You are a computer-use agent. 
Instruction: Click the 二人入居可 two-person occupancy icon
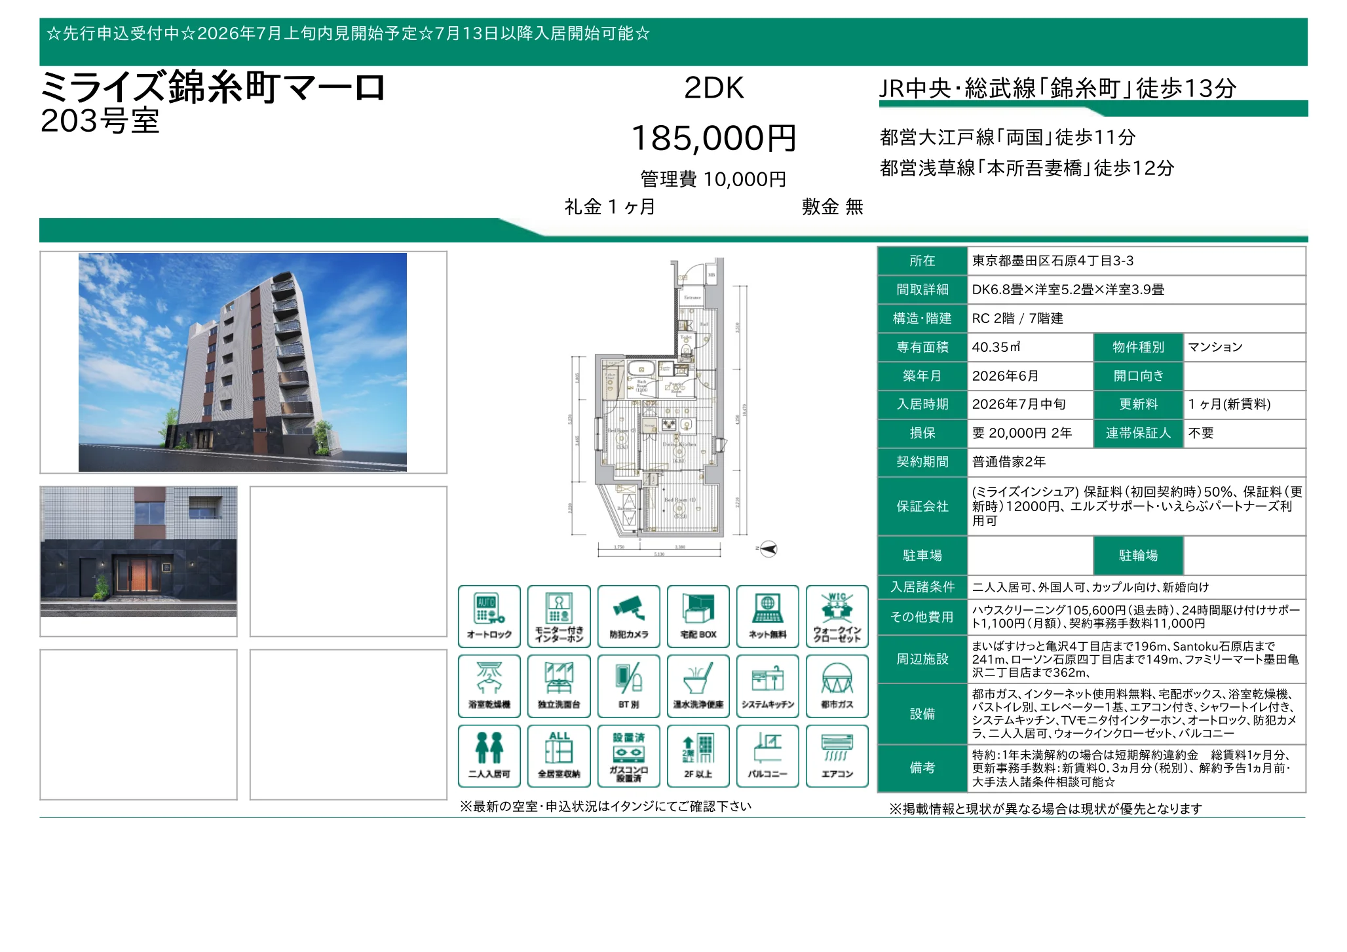click(x=489, y=756)
